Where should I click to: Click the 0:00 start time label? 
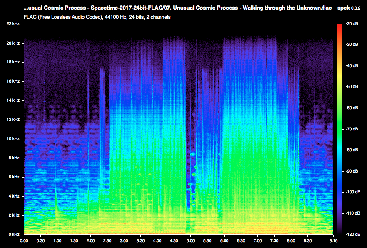(24, 240)
